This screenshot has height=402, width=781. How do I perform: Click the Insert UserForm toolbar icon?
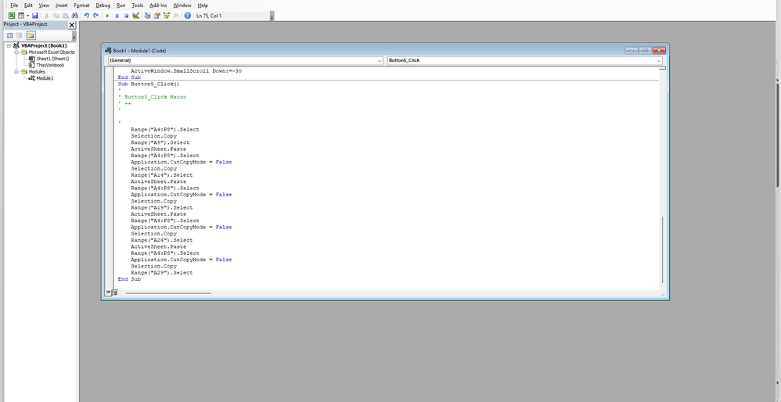[x=21, y=16]
